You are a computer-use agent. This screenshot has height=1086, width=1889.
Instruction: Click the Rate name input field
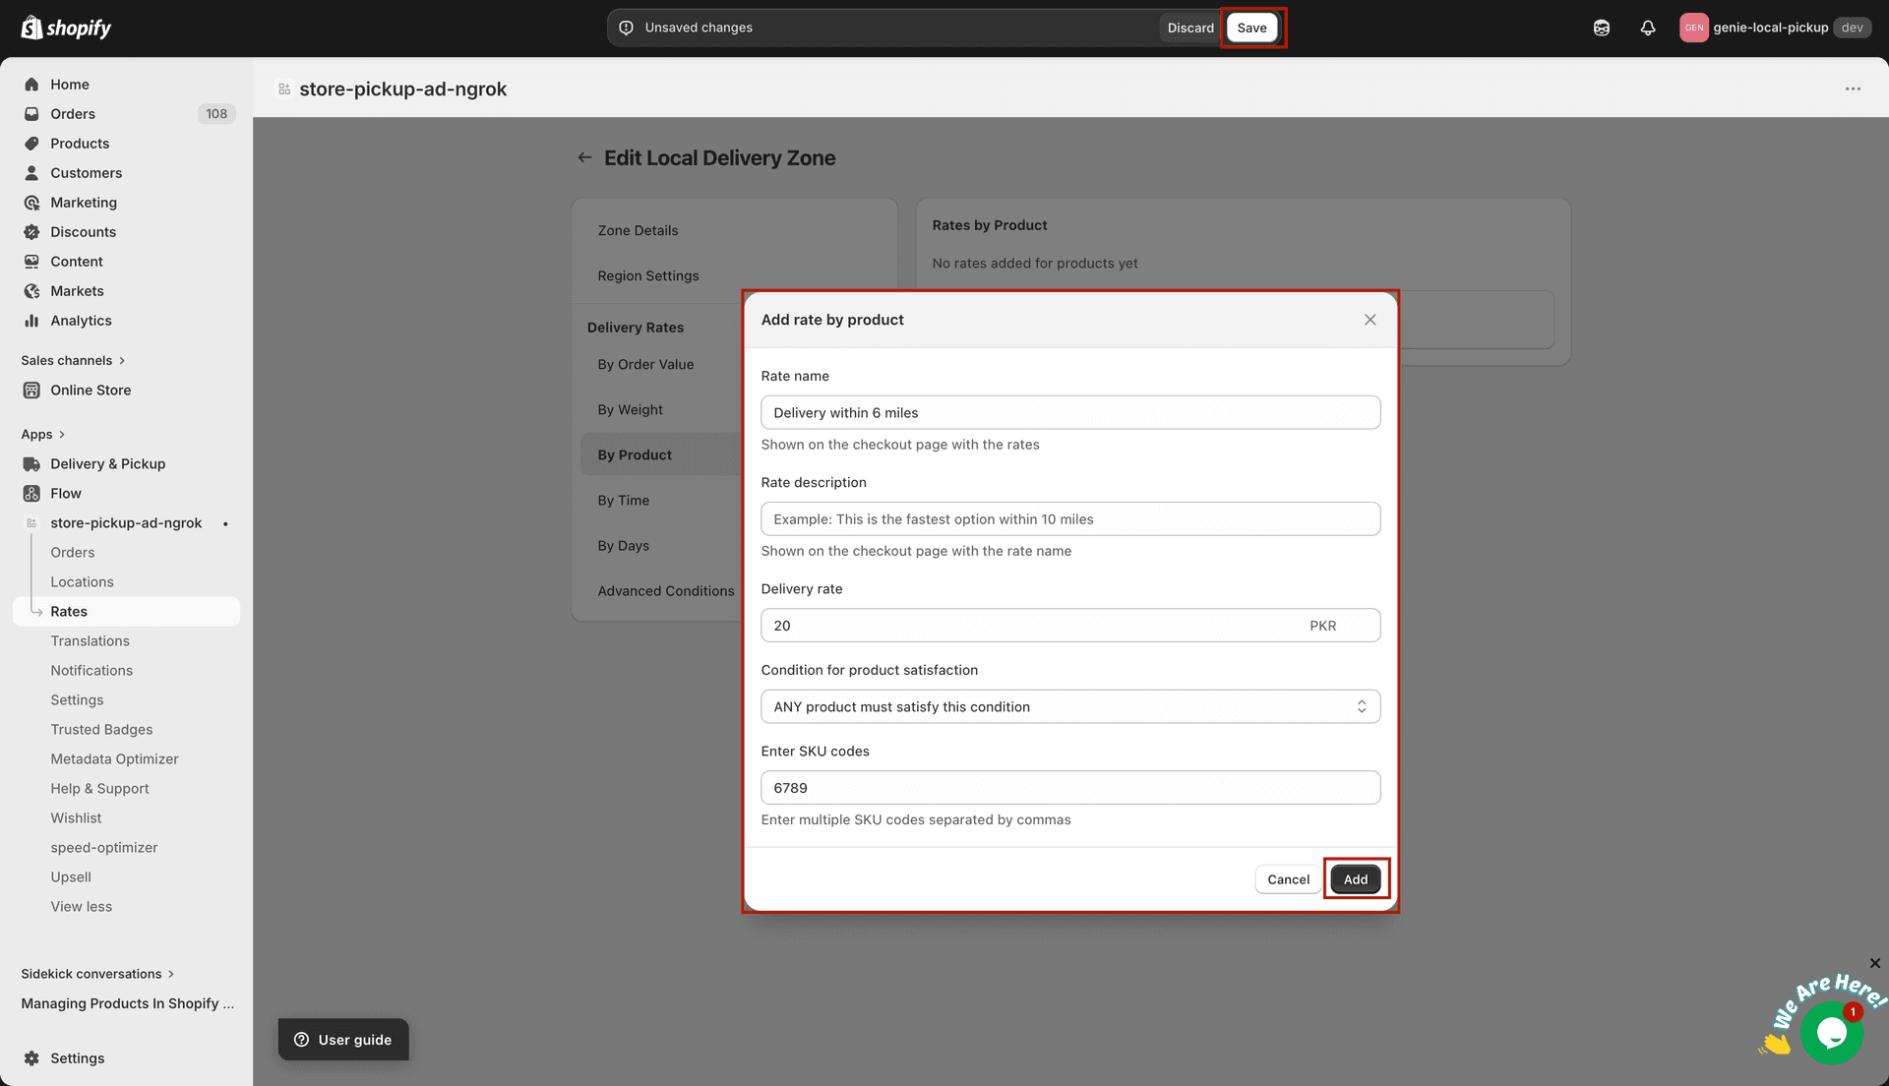(1070, 412)
